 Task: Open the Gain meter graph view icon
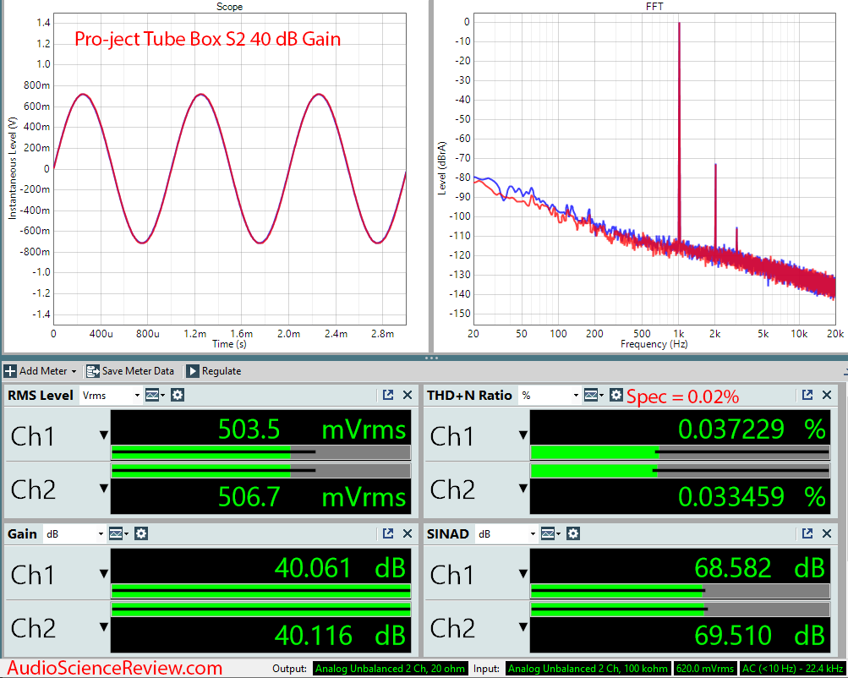pos(118,533)
